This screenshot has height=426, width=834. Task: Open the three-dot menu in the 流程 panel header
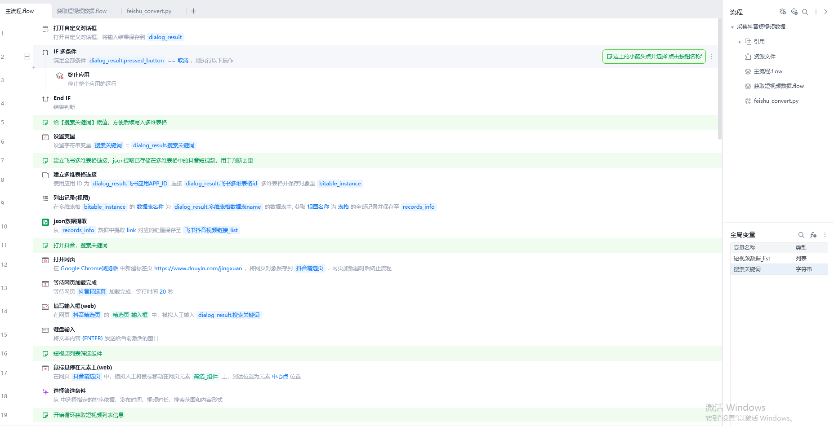click(816, 12)
